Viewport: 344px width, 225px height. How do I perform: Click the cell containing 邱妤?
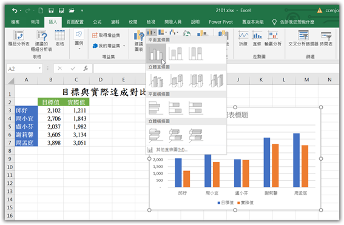pyautogui.click(x=26, y=110)
